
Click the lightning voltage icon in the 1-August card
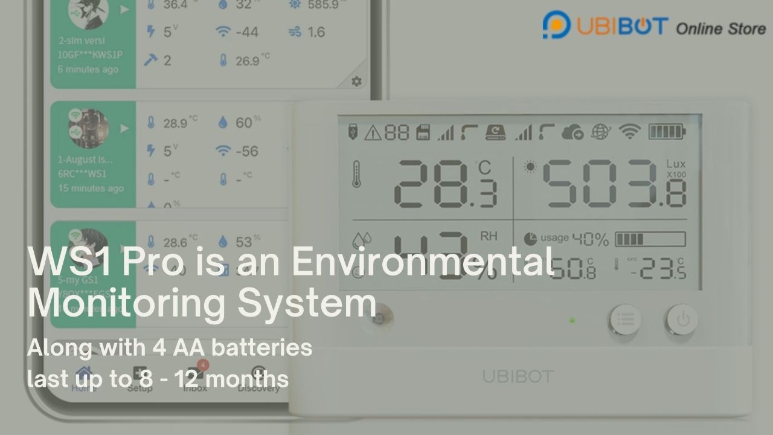pos(151,150)
